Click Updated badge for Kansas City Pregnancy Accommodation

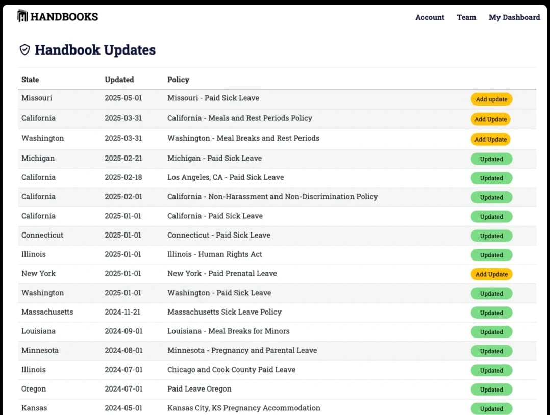coord(491,409)
